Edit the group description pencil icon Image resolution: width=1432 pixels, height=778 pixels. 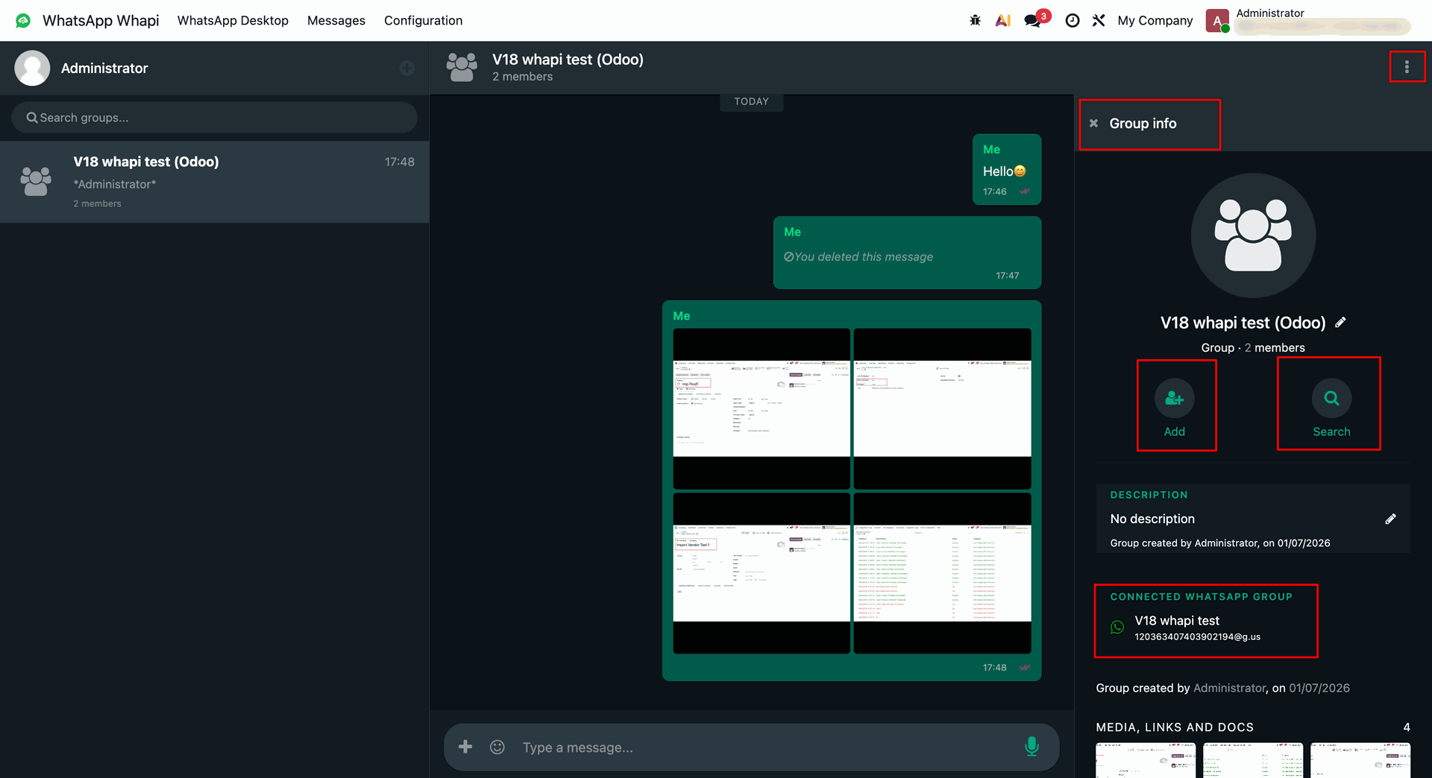(1390, 519)
